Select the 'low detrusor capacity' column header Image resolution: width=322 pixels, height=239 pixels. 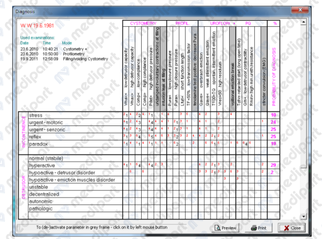click(x=126, y=69)
